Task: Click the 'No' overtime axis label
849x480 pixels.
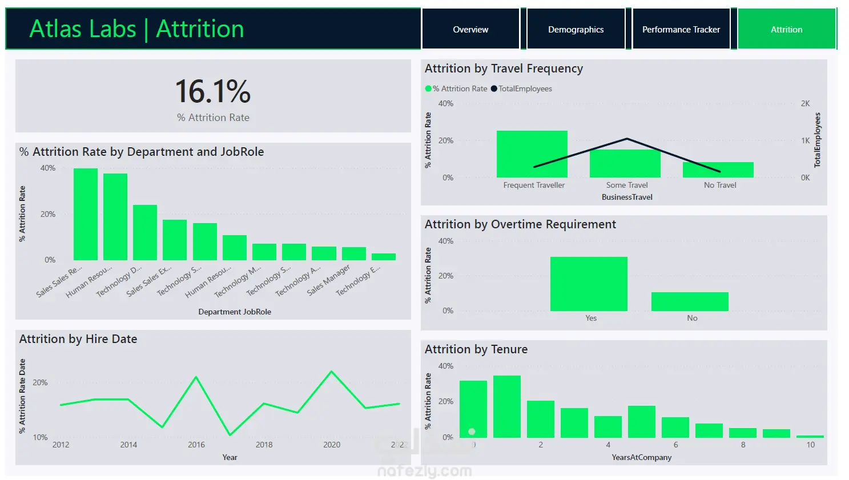Action: coord(692,318)
